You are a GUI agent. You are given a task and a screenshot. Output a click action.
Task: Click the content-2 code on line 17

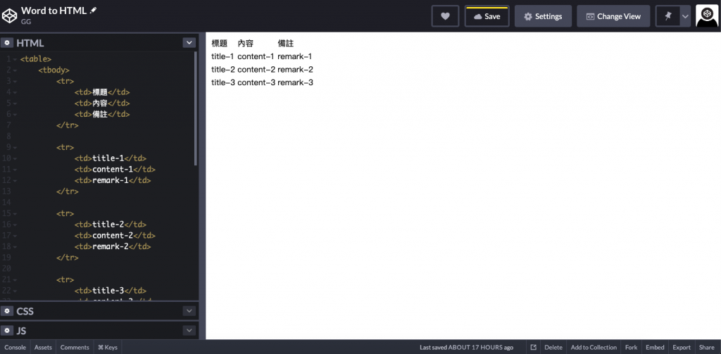[x=113, y=235]
